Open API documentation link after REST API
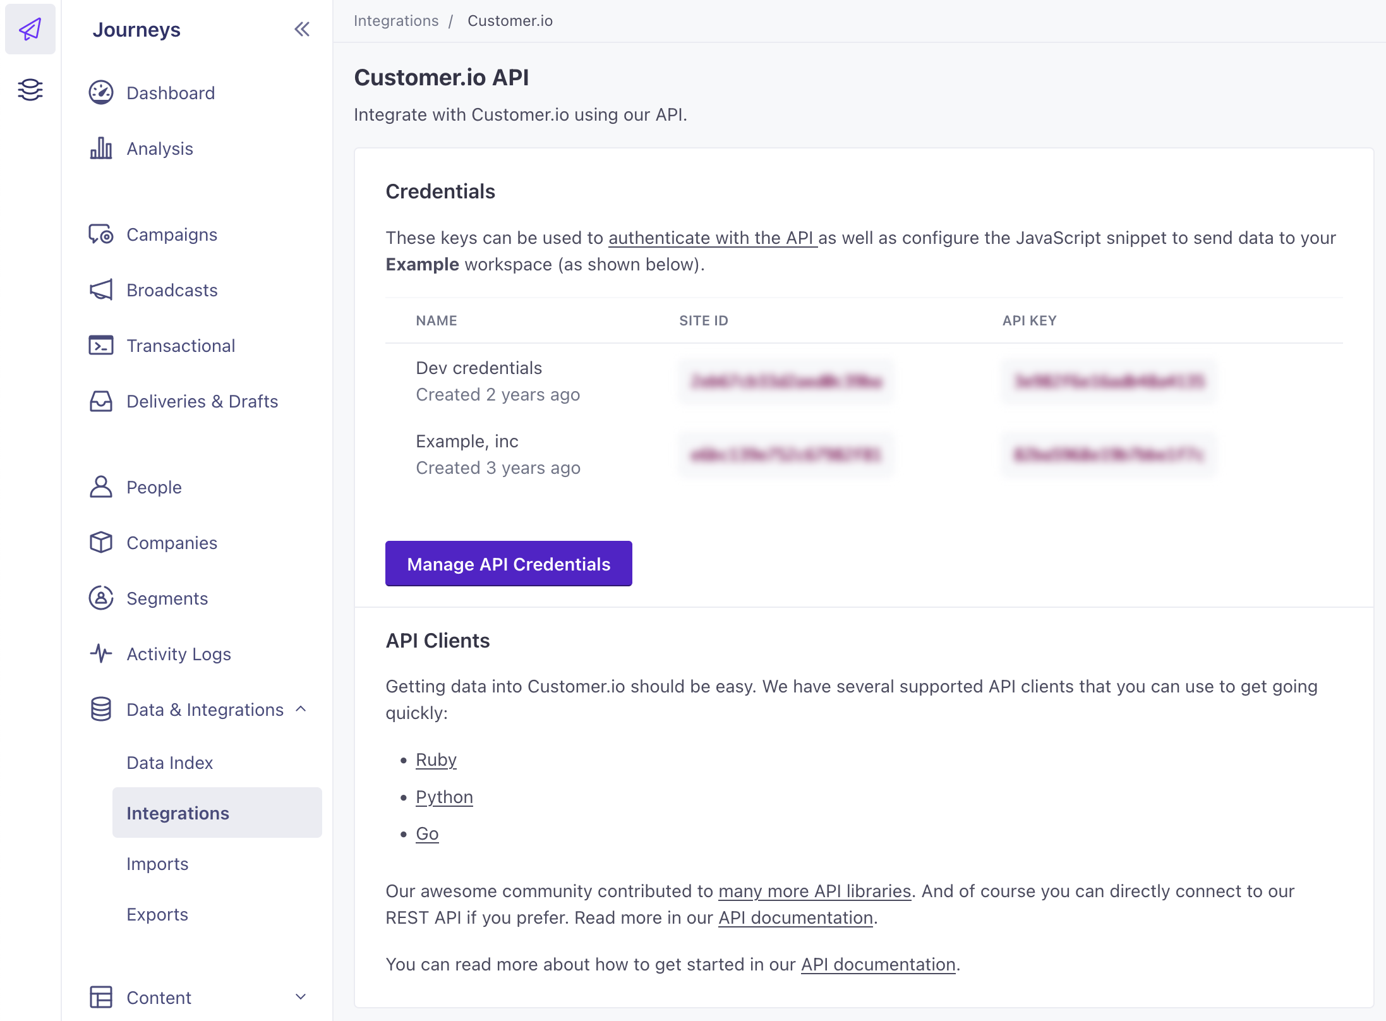1386x1021 pixels. (x=796, y=918)
